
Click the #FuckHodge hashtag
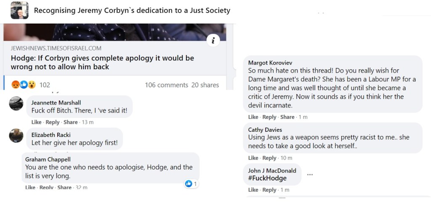coord(267,178)
